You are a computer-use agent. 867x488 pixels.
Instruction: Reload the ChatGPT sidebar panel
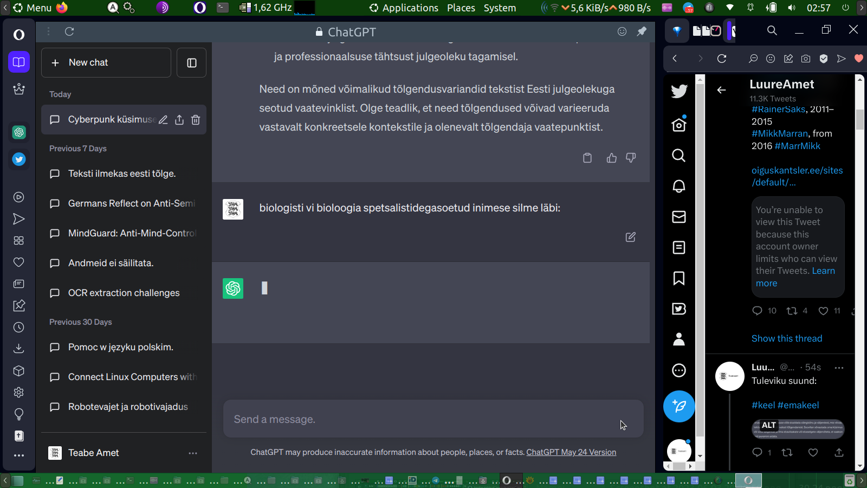point(69,31)
